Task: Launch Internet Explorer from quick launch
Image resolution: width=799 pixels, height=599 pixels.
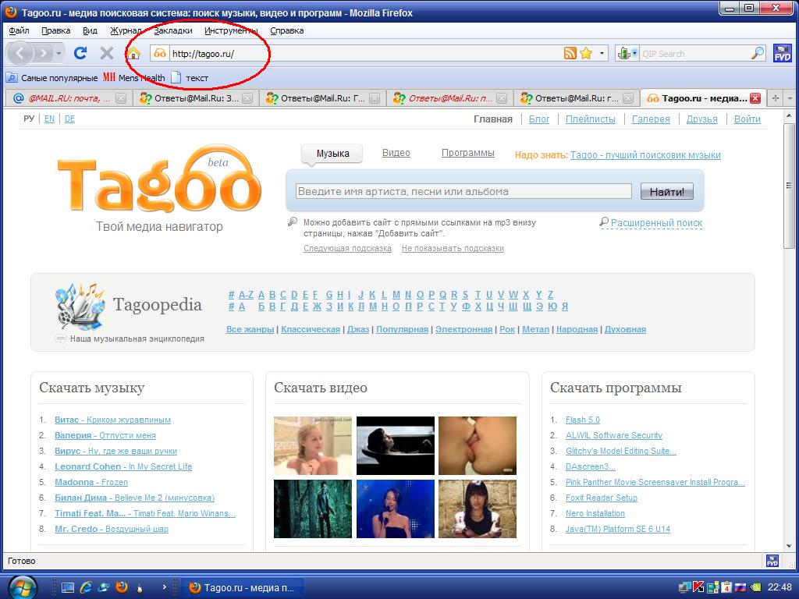Action: click(86, 587)
